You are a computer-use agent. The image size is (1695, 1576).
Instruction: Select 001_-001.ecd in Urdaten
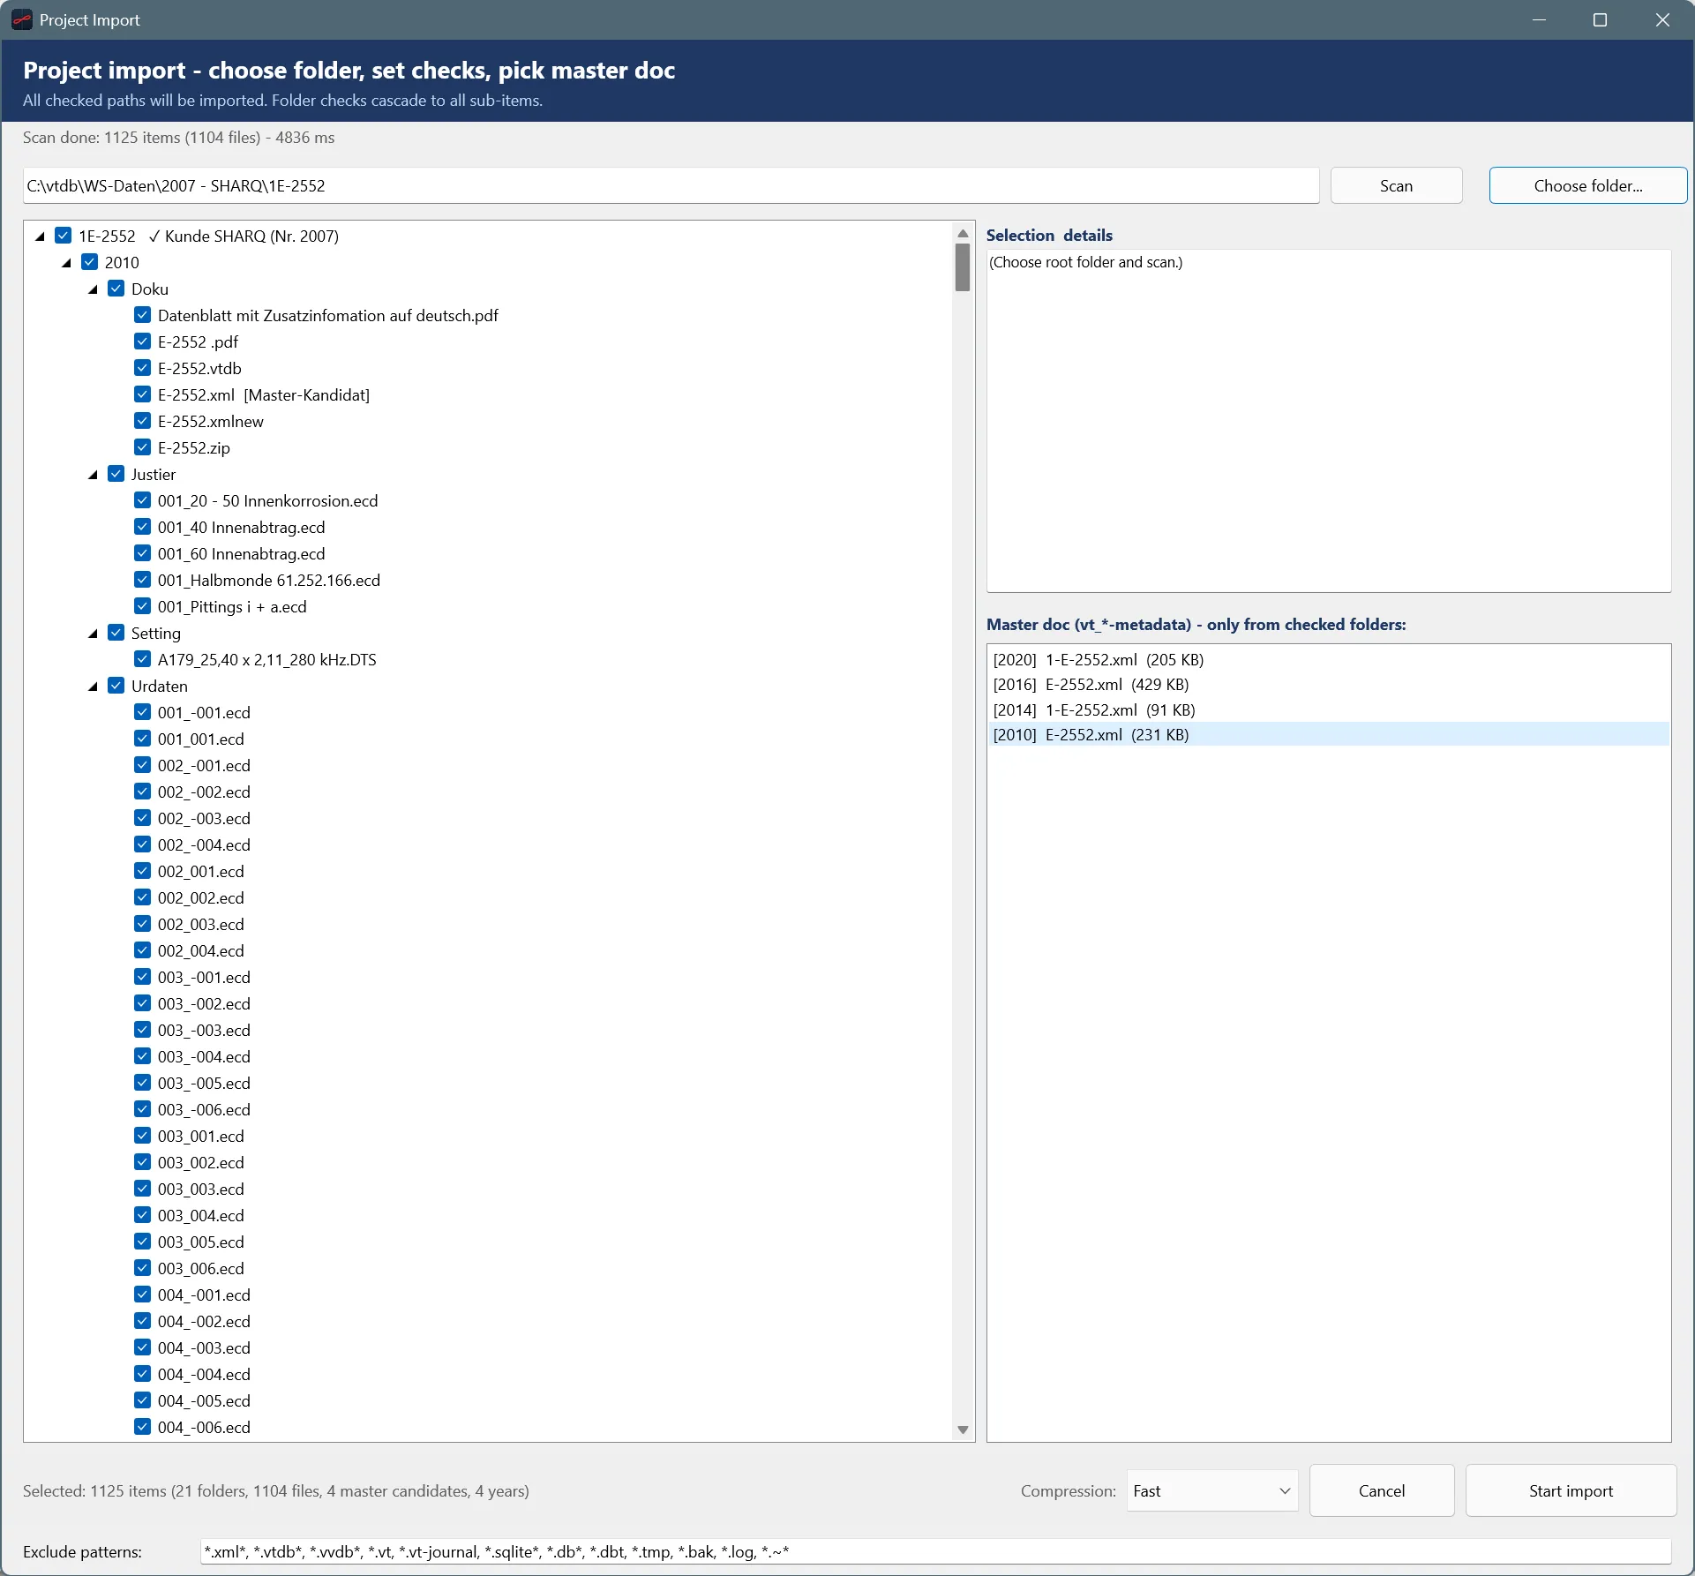click(x=204, y=712)
